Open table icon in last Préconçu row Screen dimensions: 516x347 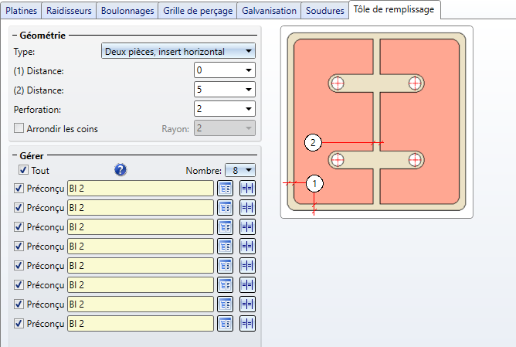(225, 323)
